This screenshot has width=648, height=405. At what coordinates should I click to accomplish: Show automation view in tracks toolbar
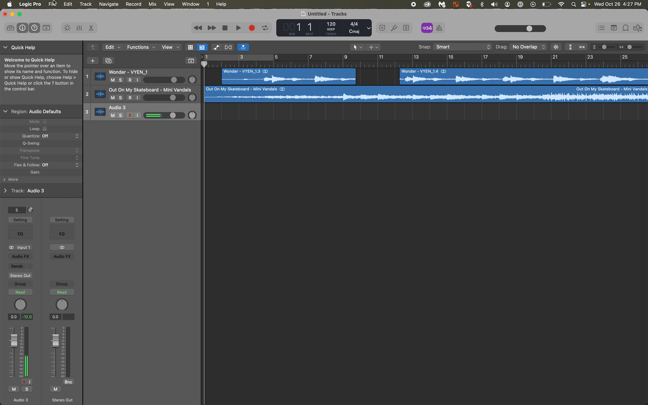tap(216, 47)
